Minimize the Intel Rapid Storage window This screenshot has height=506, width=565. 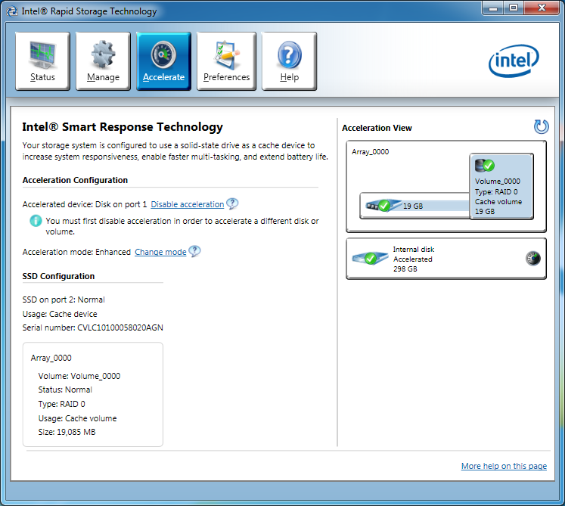pos(492,8)
